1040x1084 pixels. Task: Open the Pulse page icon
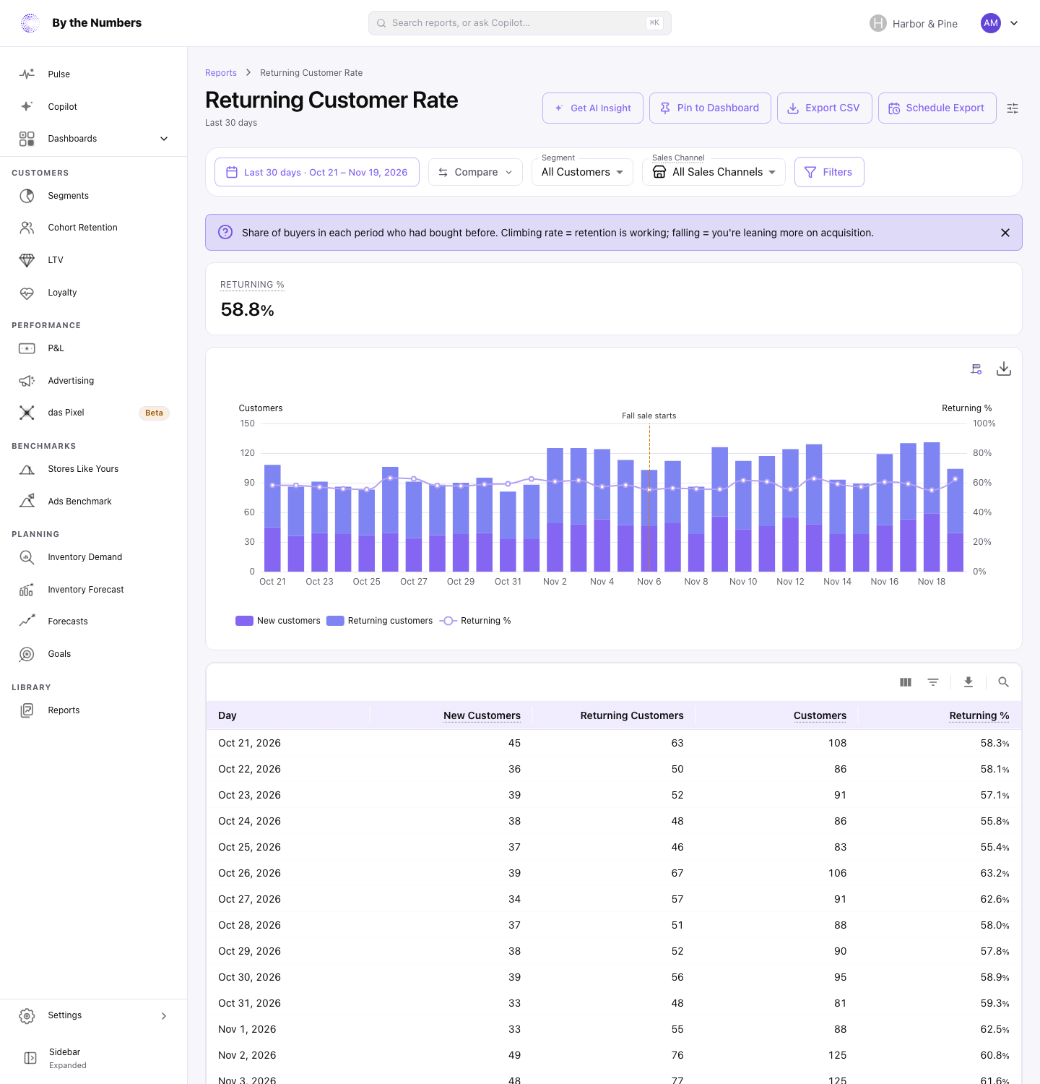[27, 74]
